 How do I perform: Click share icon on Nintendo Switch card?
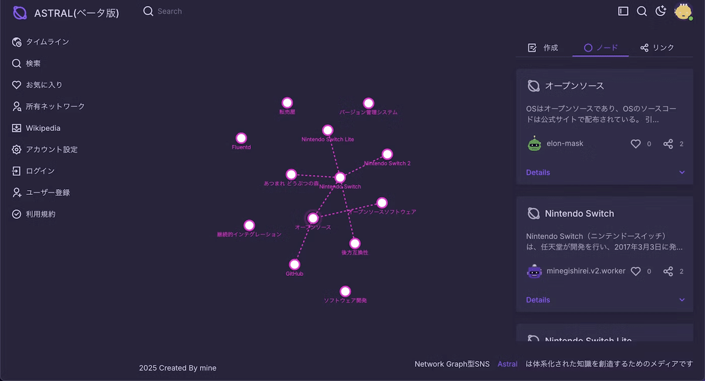668,271
